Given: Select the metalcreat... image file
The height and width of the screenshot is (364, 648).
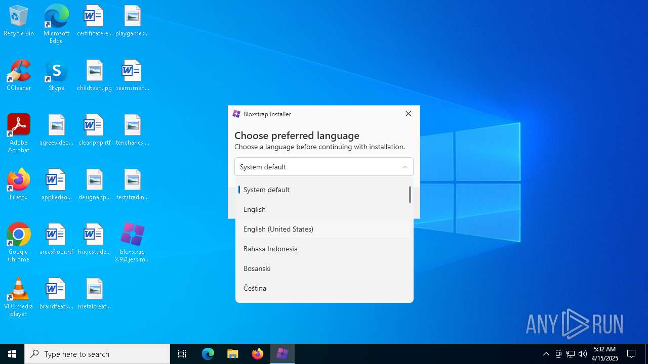Looking at the screenshot, I should tap(94, 294).
